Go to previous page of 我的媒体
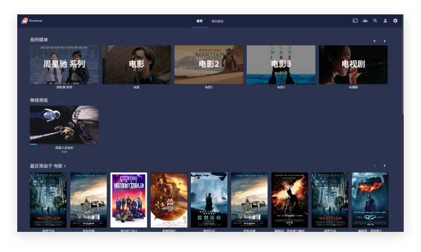The image size is (421, 252). tap(374, 41)
